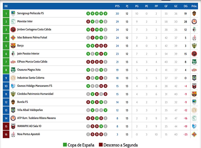The image size is (201, 148).
Task: Click Servigroup Peñíscola's 30 points value
Action: pyautogui.click(x=117, y=14)
